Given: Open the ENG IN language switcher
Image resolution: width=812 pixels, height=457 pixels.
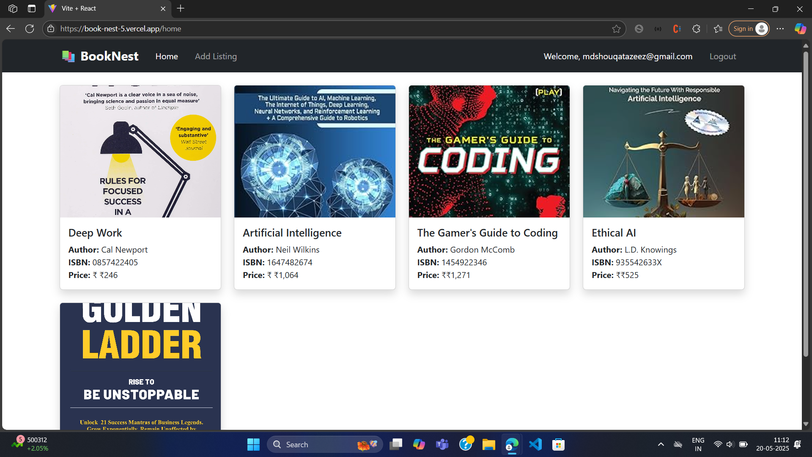Looking at the screenshot, I should pos(698,444).
